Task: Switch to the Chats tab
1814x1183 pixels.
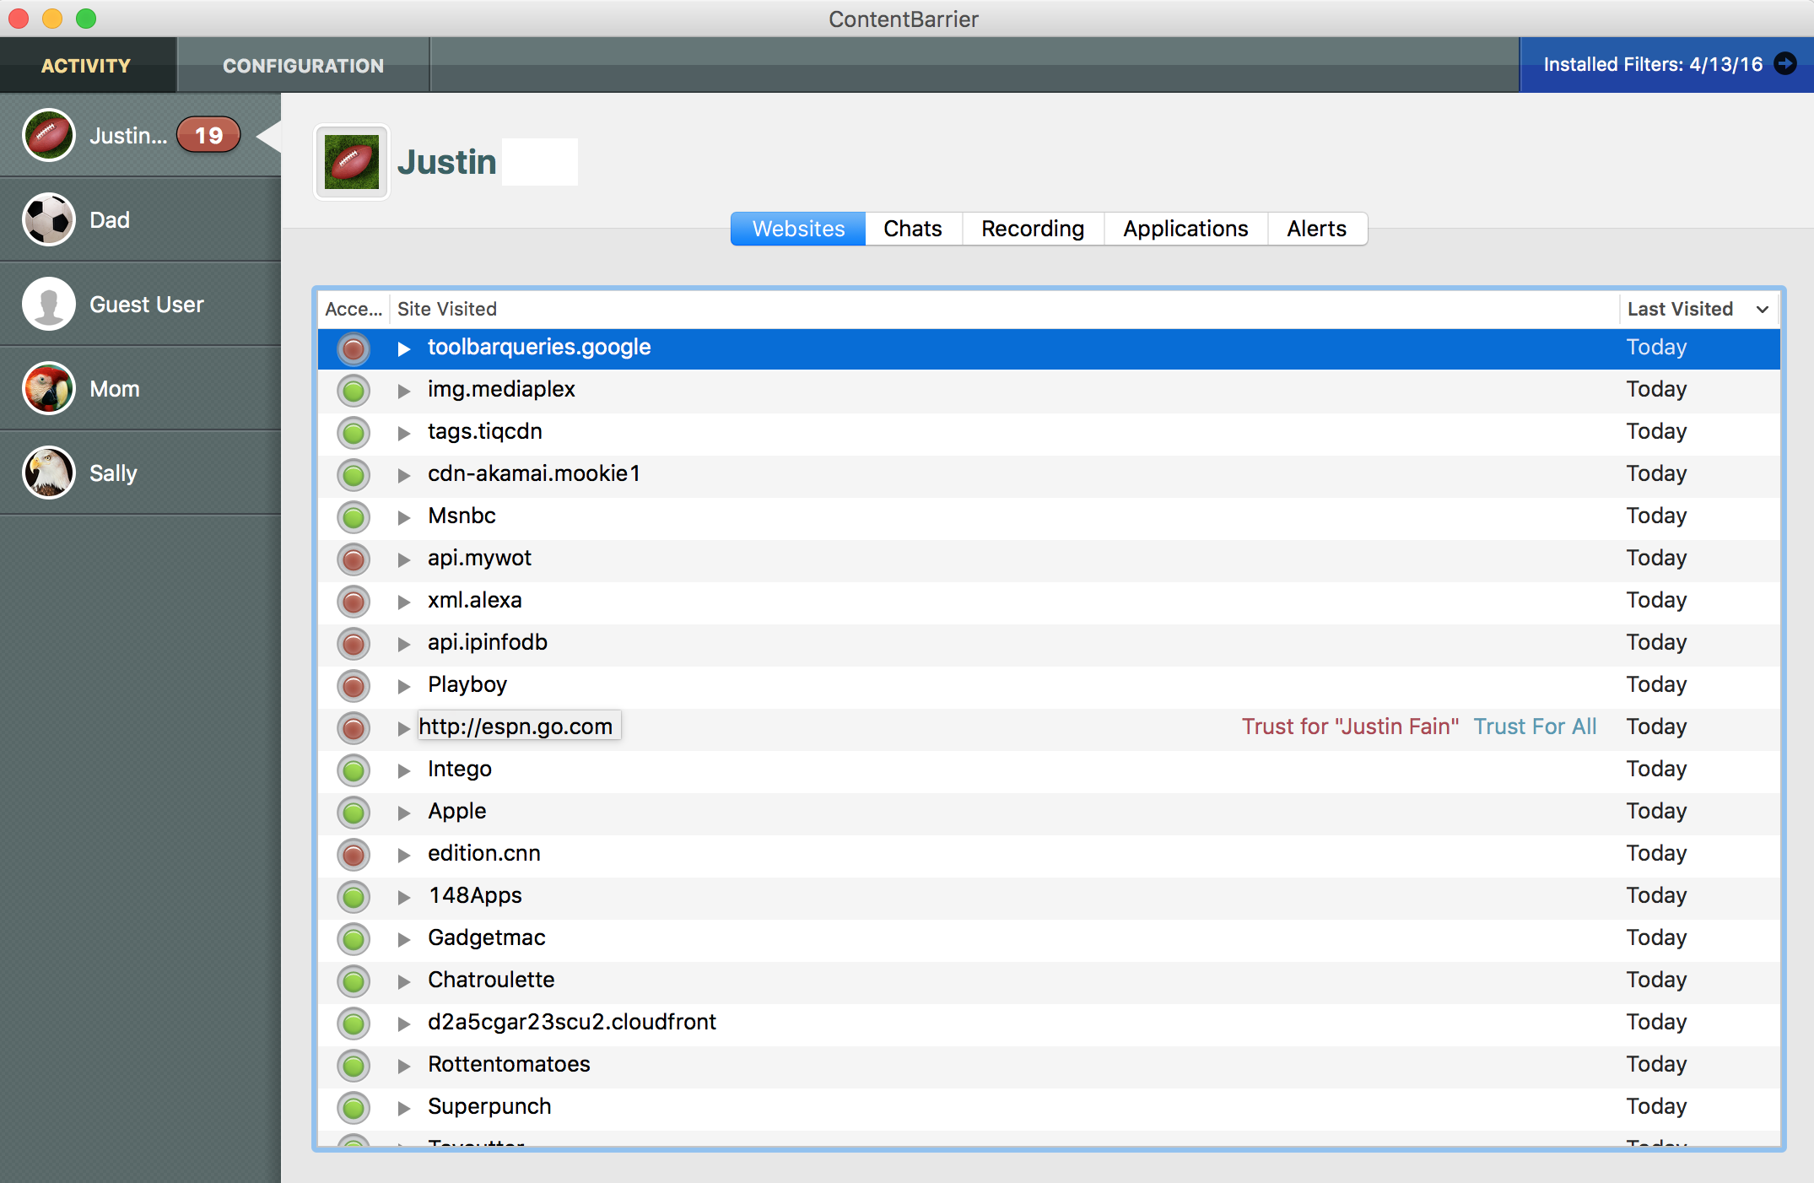Action: (912, 227)
